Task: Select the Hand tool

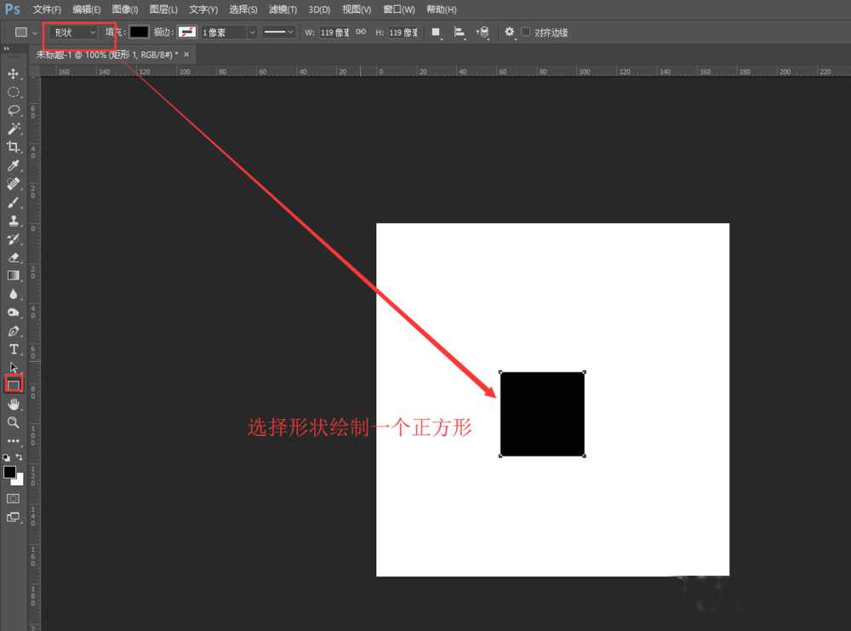Action: tap(13, 404)
